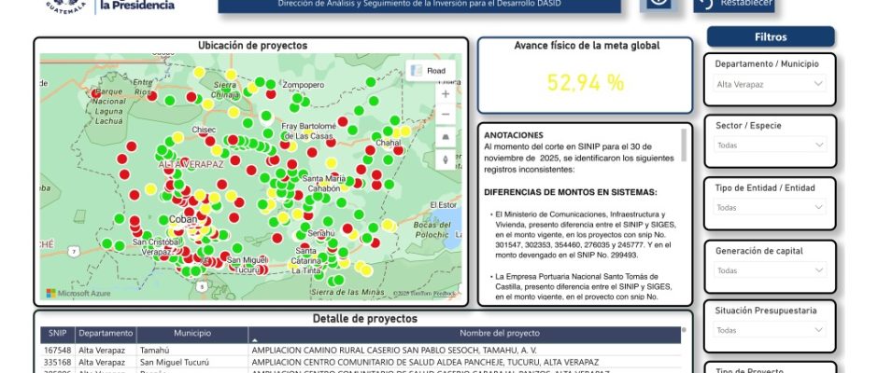Click the Restablecer undo arrow icon
This screenshot has height=373, width=878.
point(706,4)
